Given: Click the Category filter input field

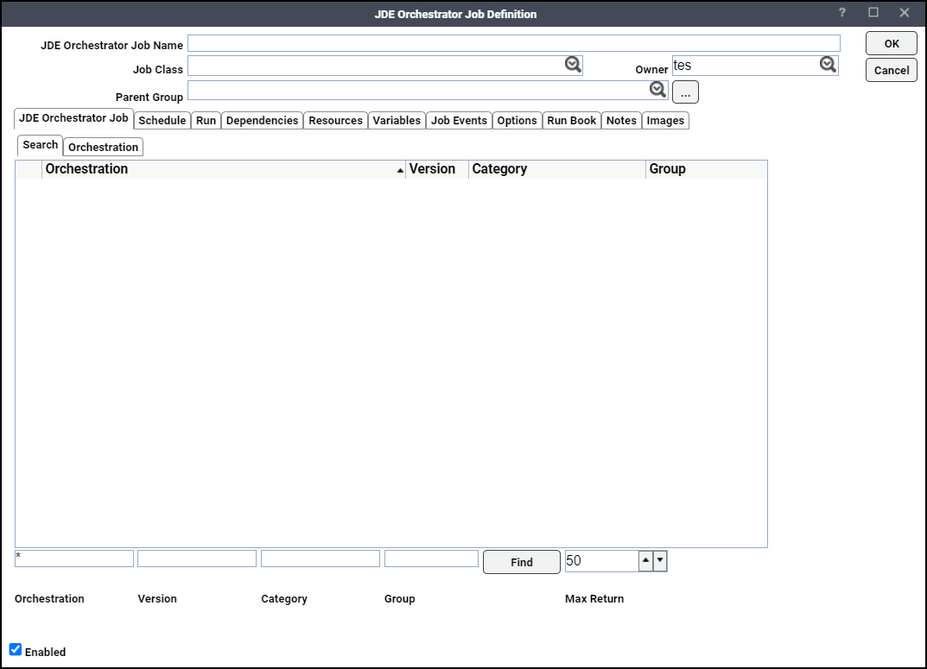Looking at the screenshot, I should [321, 559].
